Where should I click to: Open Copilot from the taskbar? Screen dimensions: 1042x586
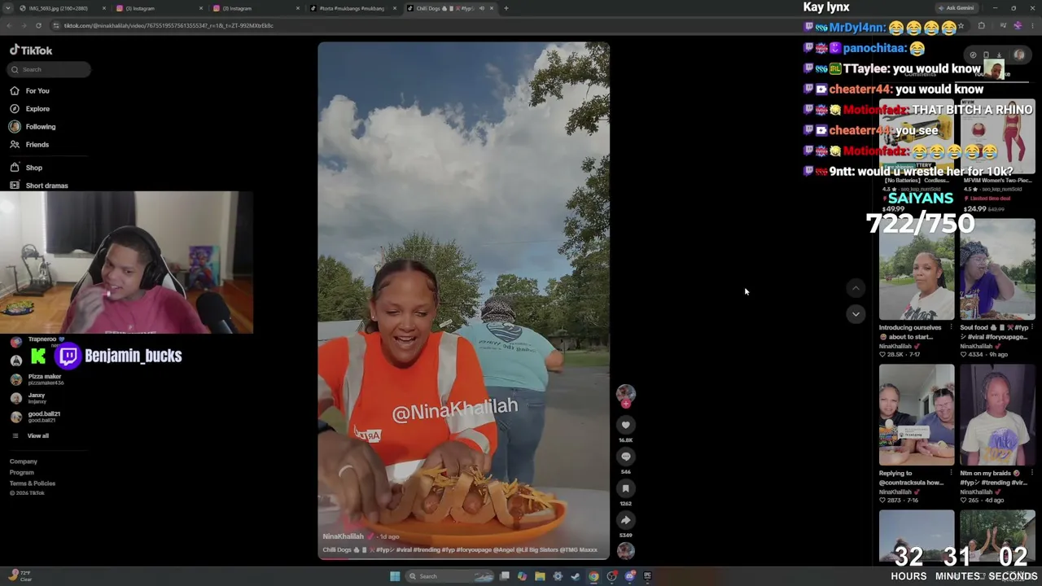point(522,576)
